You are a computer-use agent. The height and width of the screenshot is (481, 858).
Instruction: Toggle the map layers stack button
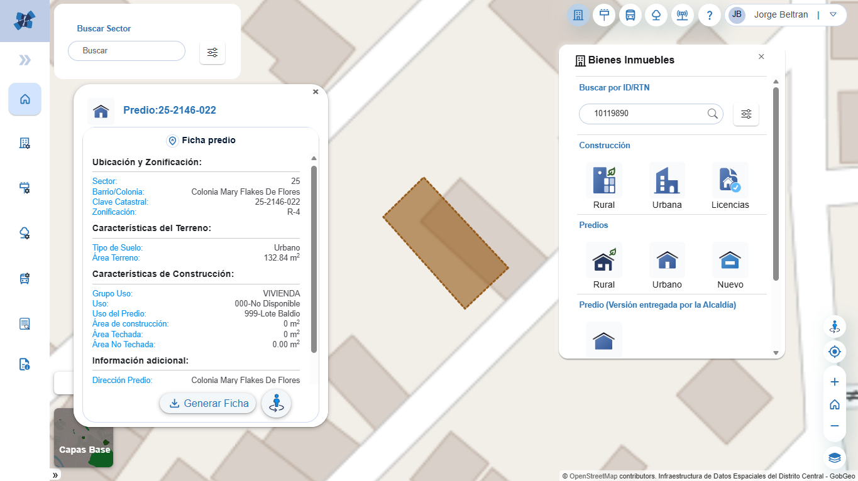(834, 458)
